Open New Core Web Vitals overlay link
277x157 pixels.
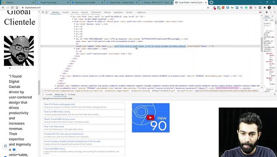[57, 112]
